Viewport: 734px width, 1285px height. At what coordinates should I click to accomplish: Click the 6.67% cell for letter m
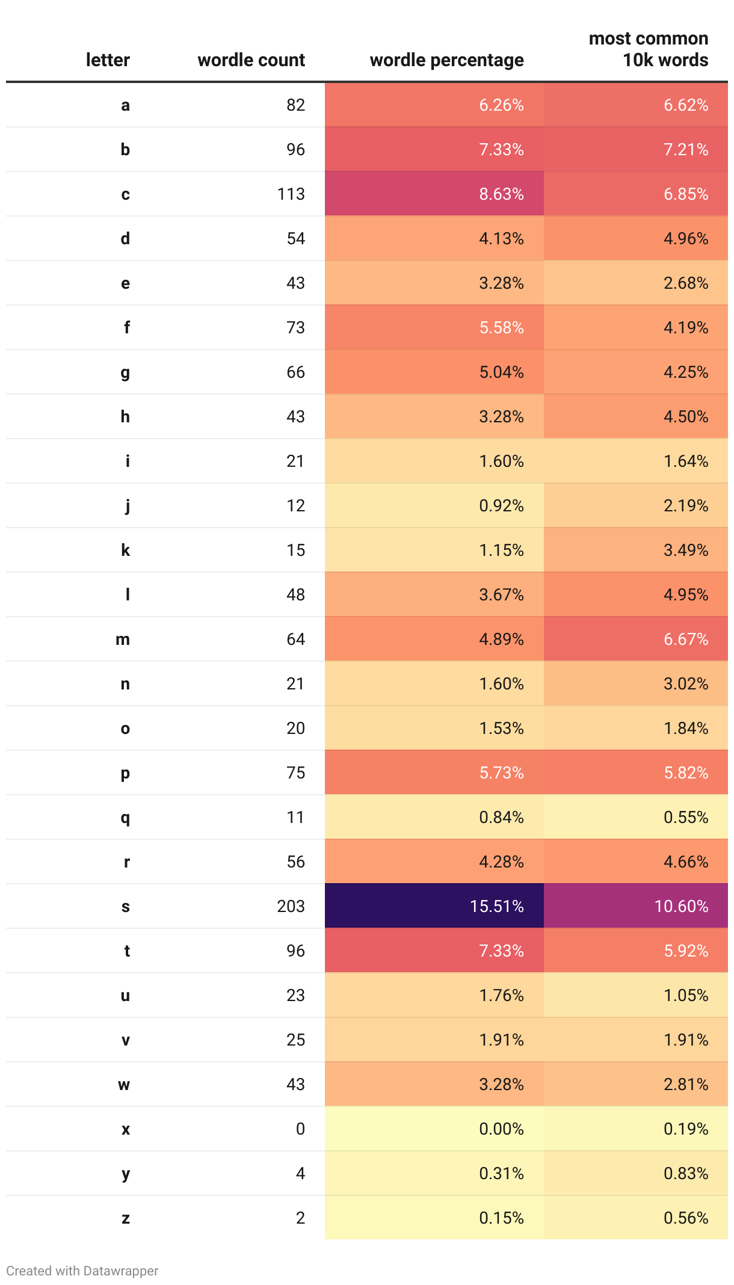tap(635, 639)
